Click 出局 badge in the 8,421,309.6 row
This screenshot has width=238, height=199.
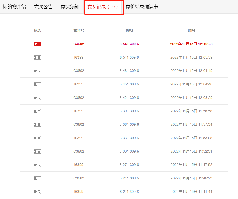tap(37, 98)
